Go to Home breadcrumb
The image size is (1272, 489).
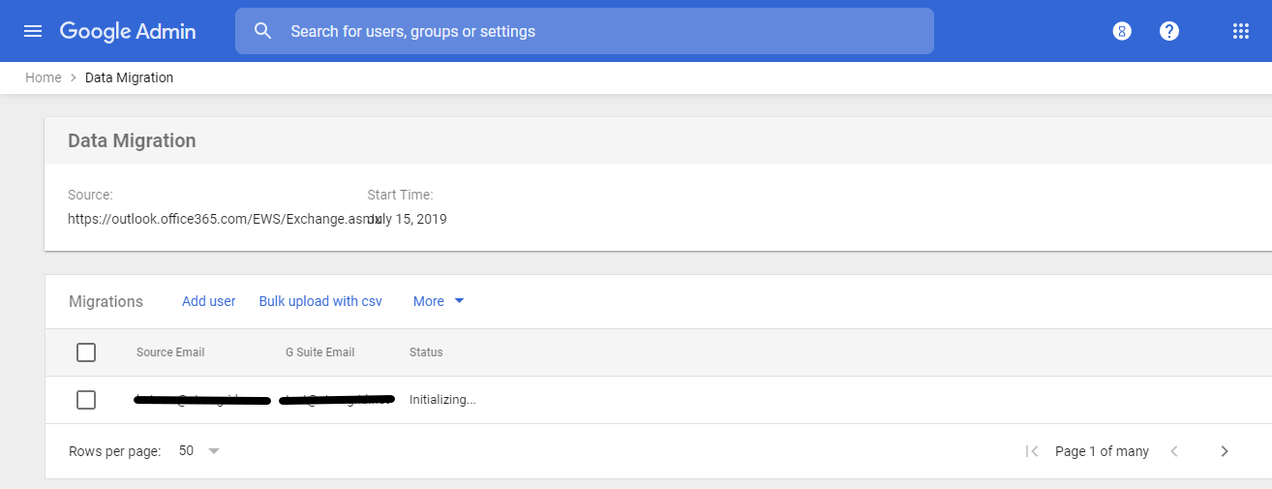pyautogui.click(x=44, y=77)
